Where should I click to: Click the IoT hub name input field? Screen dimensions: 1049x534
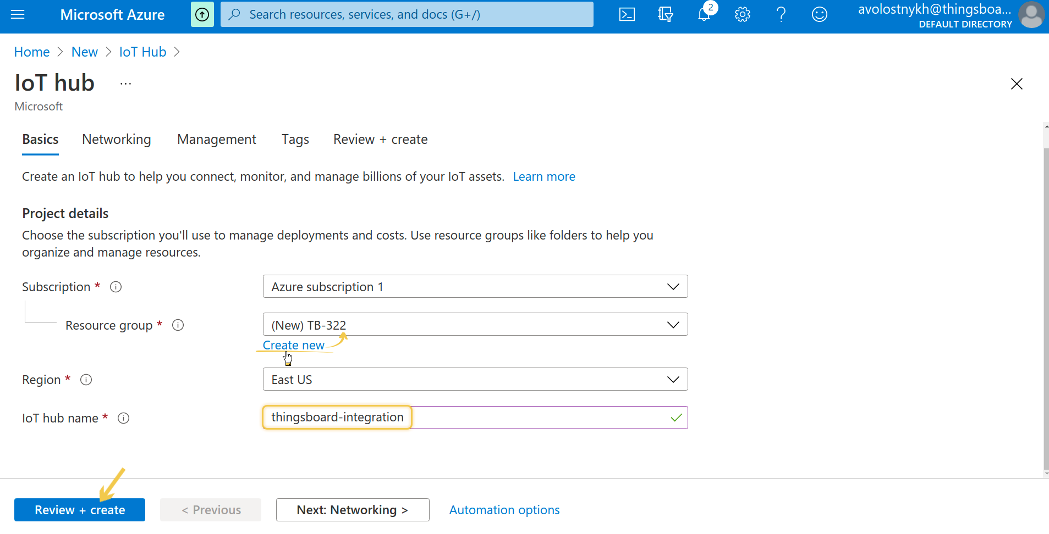click(475, 418)
